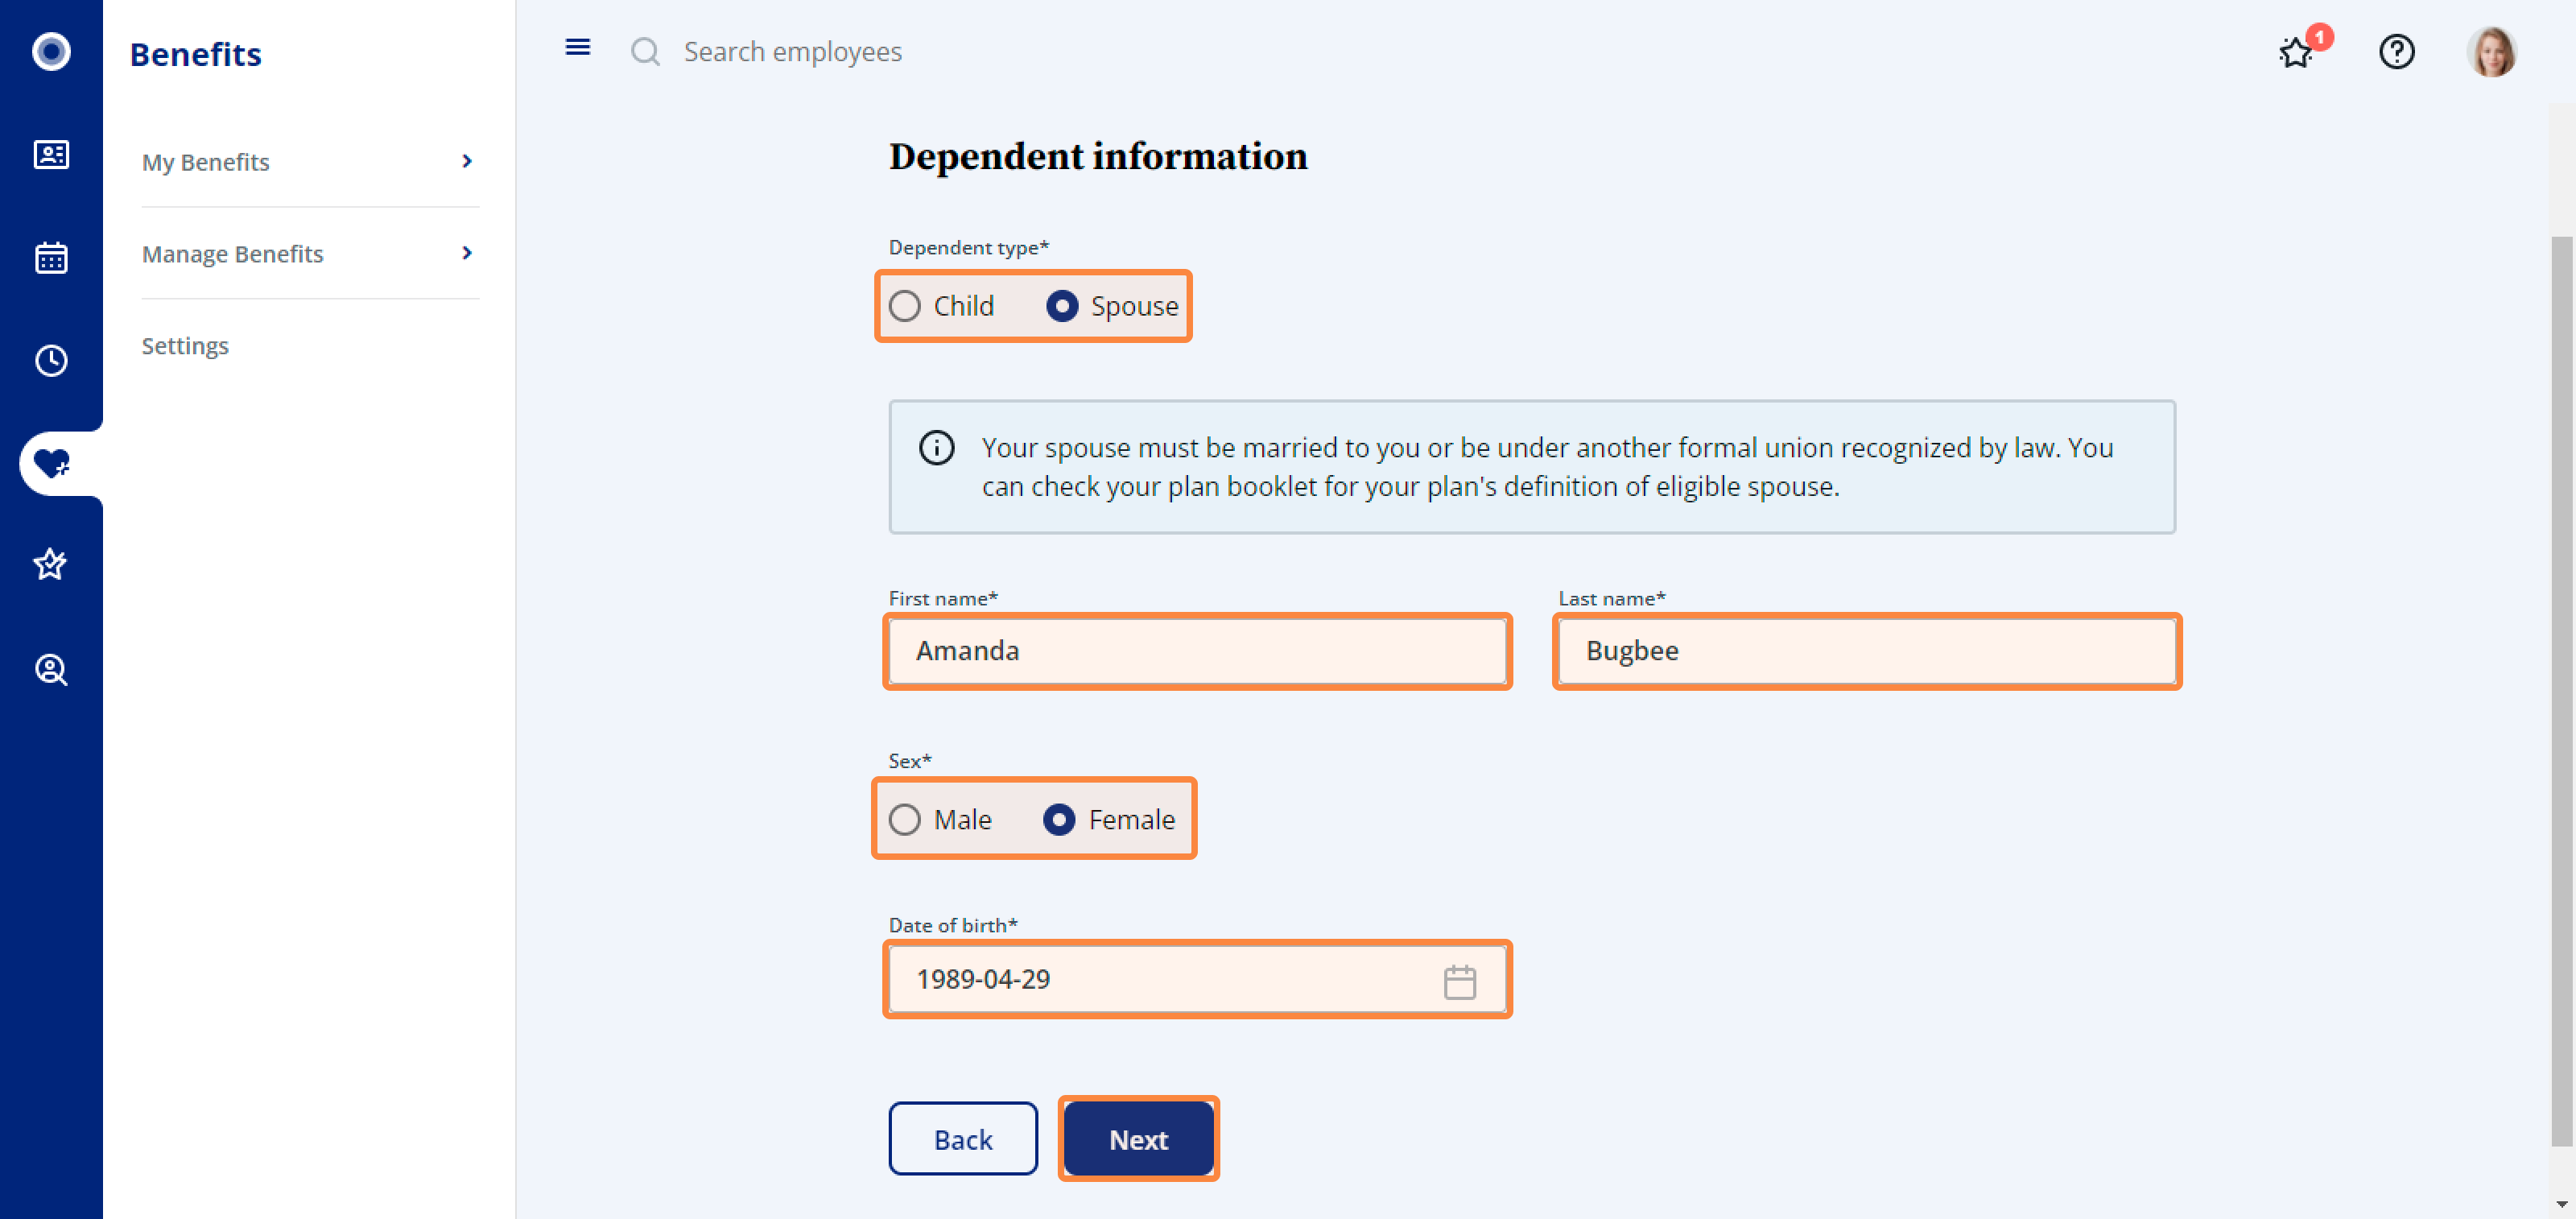Select the Child dependent type
Image resolution: width=2576 pixels, height=1219 pixels.
coord(905,306)
